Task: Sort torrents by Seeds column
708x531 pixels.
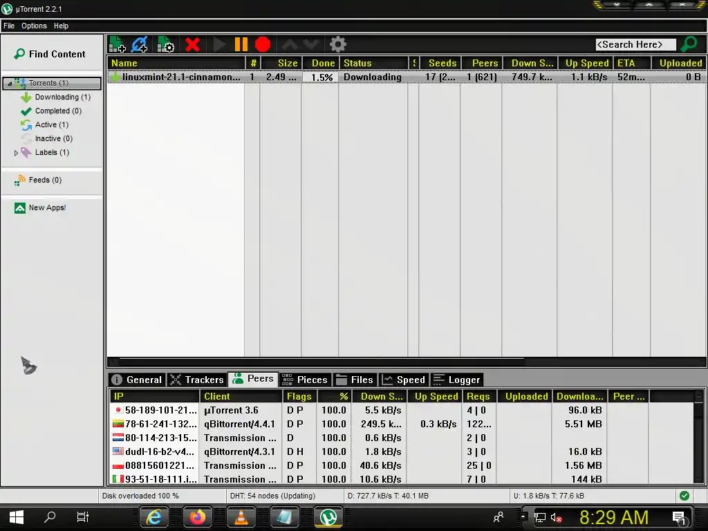Action: 440,63
